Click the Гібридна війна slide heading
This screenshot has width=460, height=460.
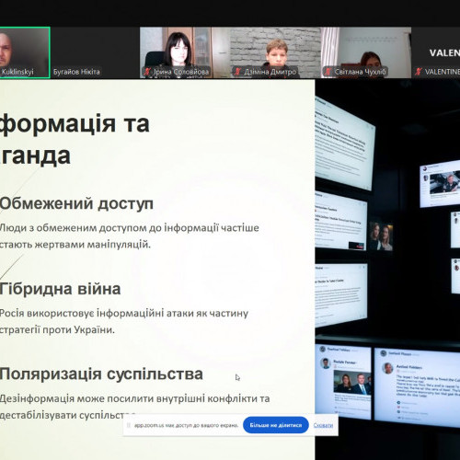tap(60, 289)
